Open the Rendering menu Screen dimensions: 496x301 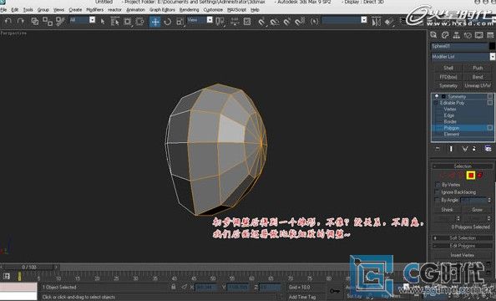tap(189, 10)
